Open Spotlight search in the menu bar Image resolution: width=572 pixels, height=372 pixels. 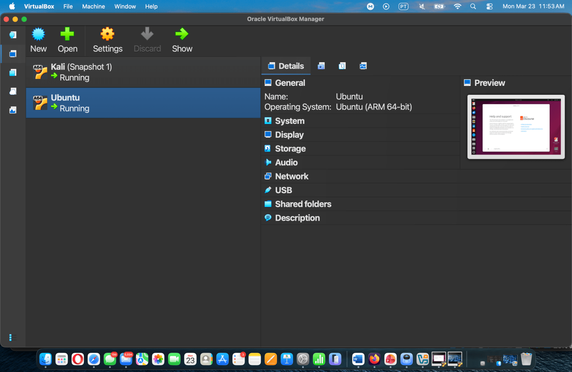click(473, 7)
